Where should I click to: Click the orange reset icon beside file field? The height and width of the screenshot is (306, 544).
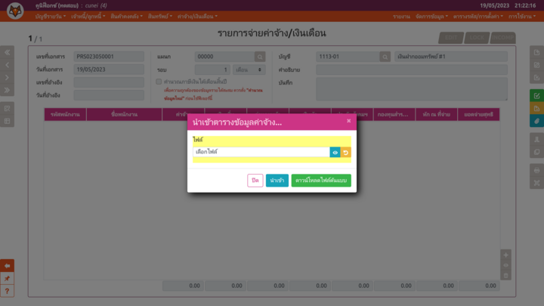click(x=345, y=153)
